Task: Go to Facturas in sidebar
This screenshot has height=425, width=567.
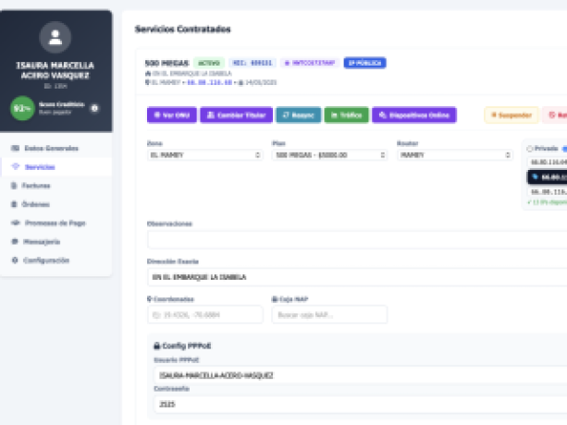Action: (x=56, y=186)
